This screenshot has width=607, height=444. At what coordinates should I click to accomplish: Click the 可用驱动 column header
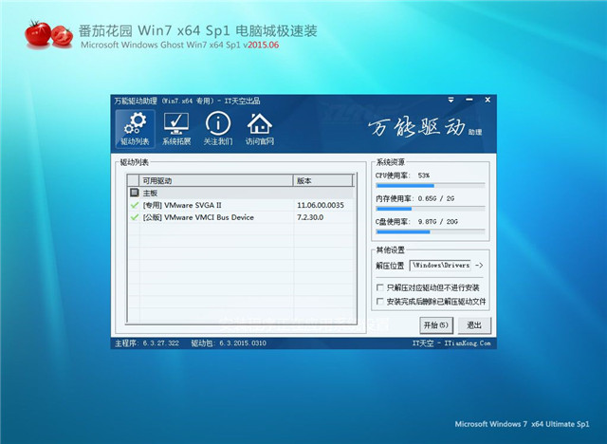coord(215,181)
